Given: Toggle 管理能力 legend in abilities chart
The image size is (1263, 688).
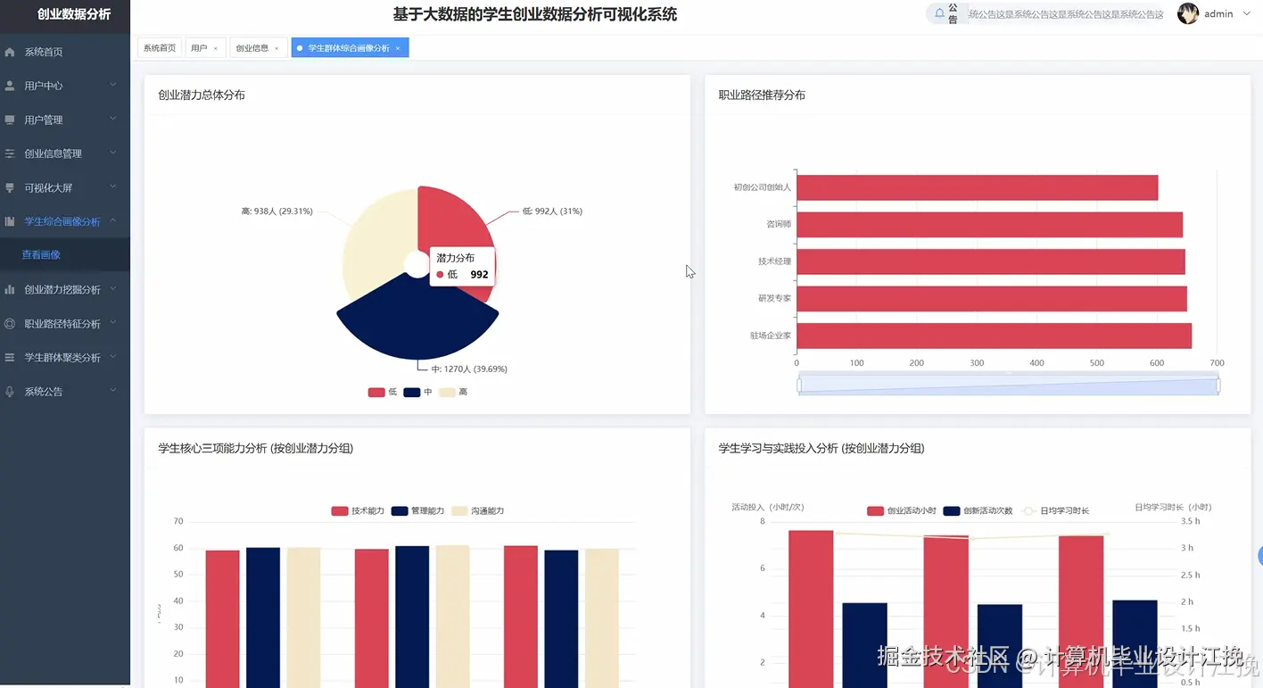Looking at the screenshot, I should pos(417,511).
